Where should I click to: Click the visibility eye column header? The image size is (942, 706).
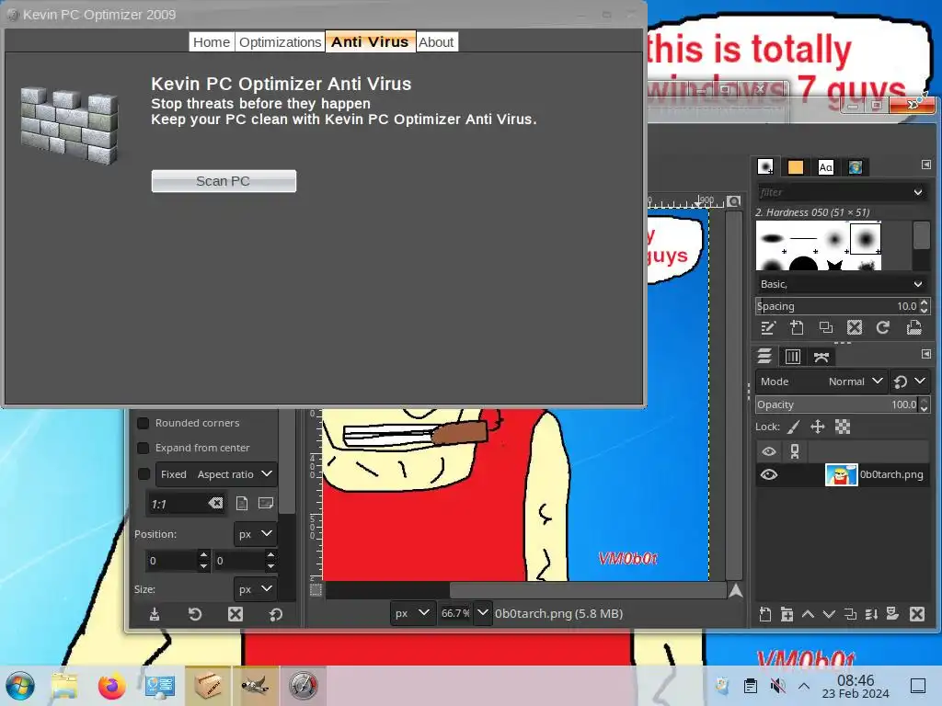pyautogui.click(x=769, y=451)
